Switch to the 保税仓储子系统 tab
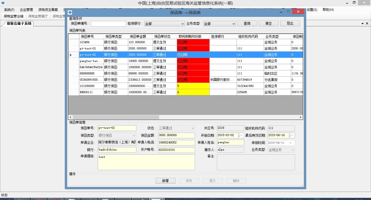This screenshot has width=371, height=200. point(19,24)
